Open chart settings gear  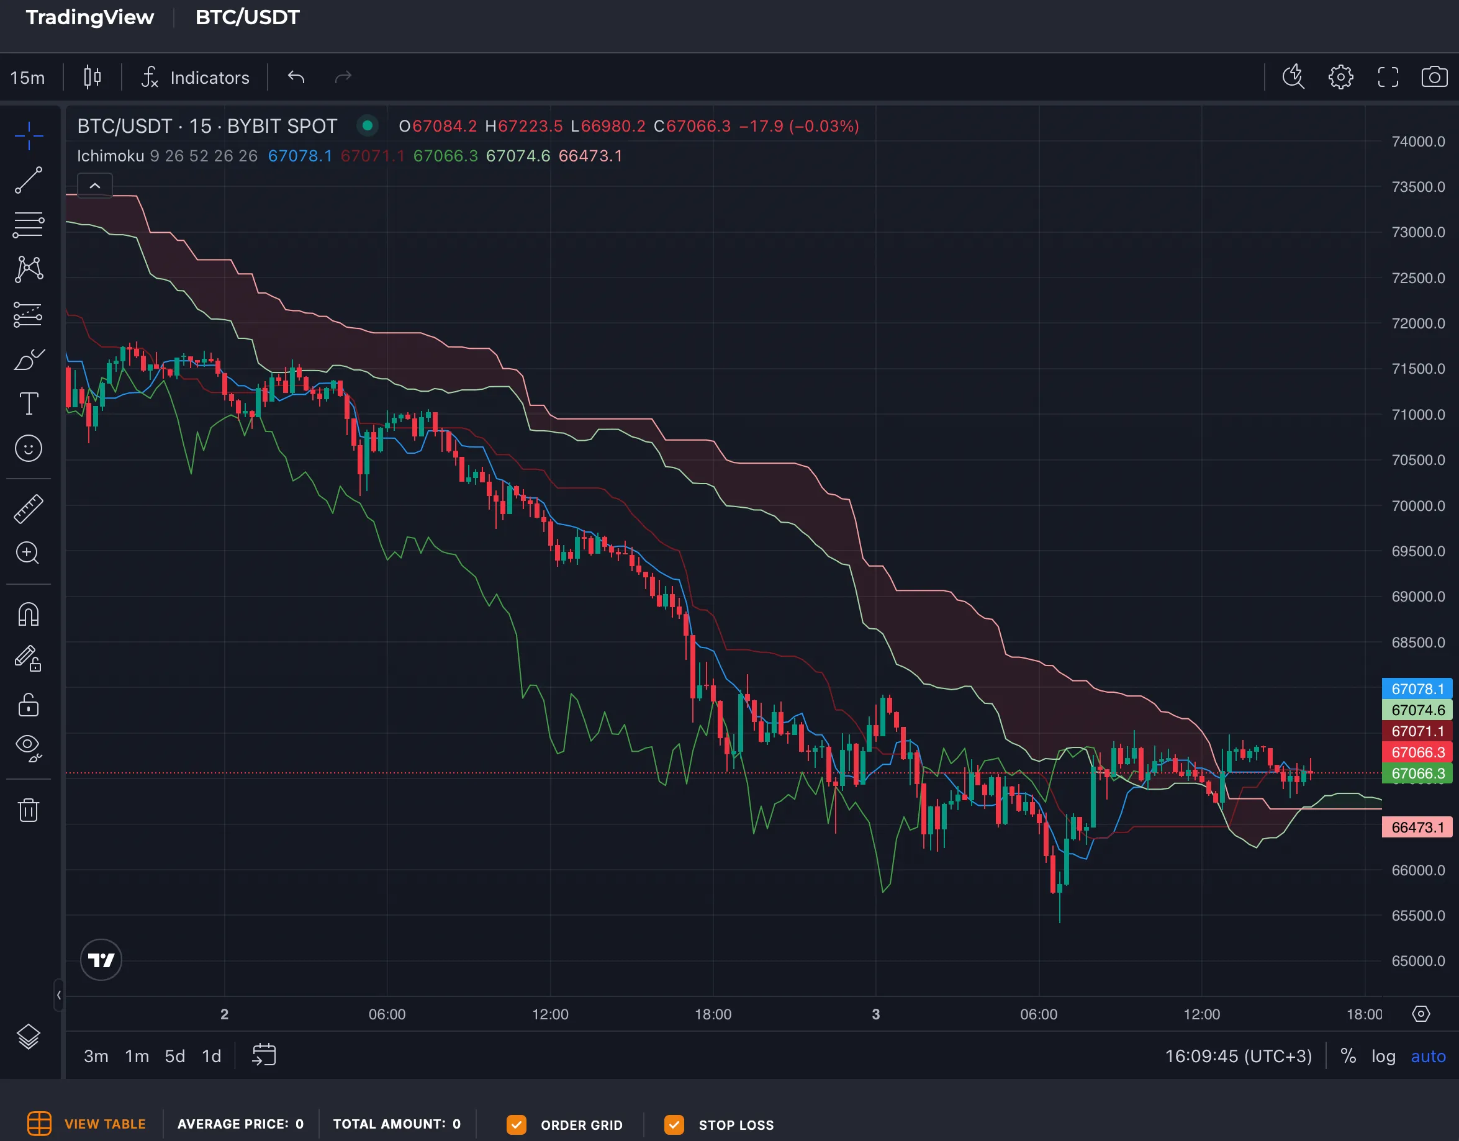click(x=1341, y=78)
